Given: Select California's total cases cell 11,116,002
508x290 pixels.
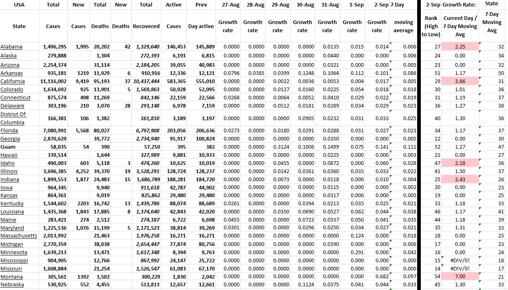Looking at the screenshot, I should click(x=54, y=81).
